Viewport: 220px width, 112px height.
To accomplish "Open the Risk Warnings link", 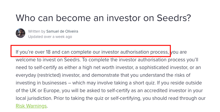I will pyautogui.click(x=31, y=106).
